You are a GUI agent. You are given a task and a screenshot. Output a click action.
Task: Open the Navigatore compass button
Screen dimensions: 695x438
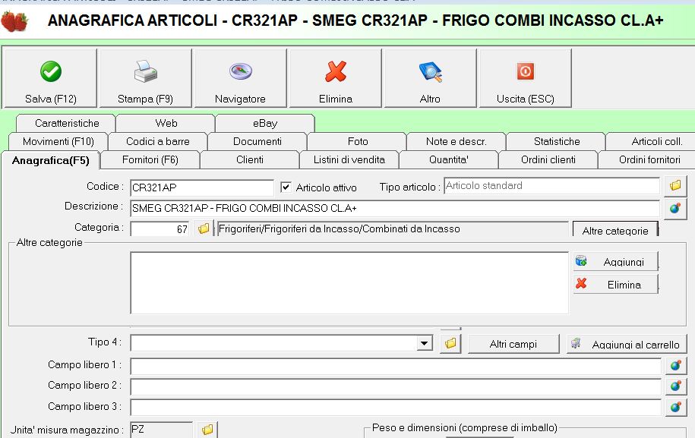pos(240,78)
